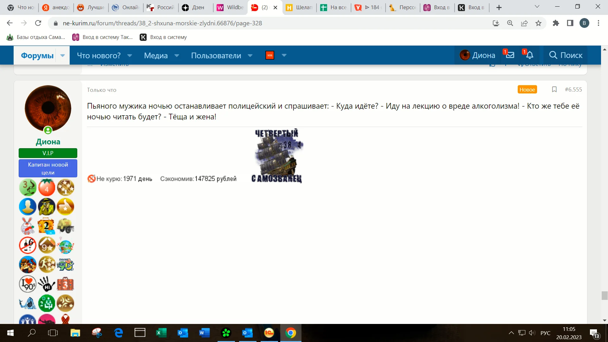Expand the Форумы dropdown arrow
The image size is (608, 342).
point(63,55)
